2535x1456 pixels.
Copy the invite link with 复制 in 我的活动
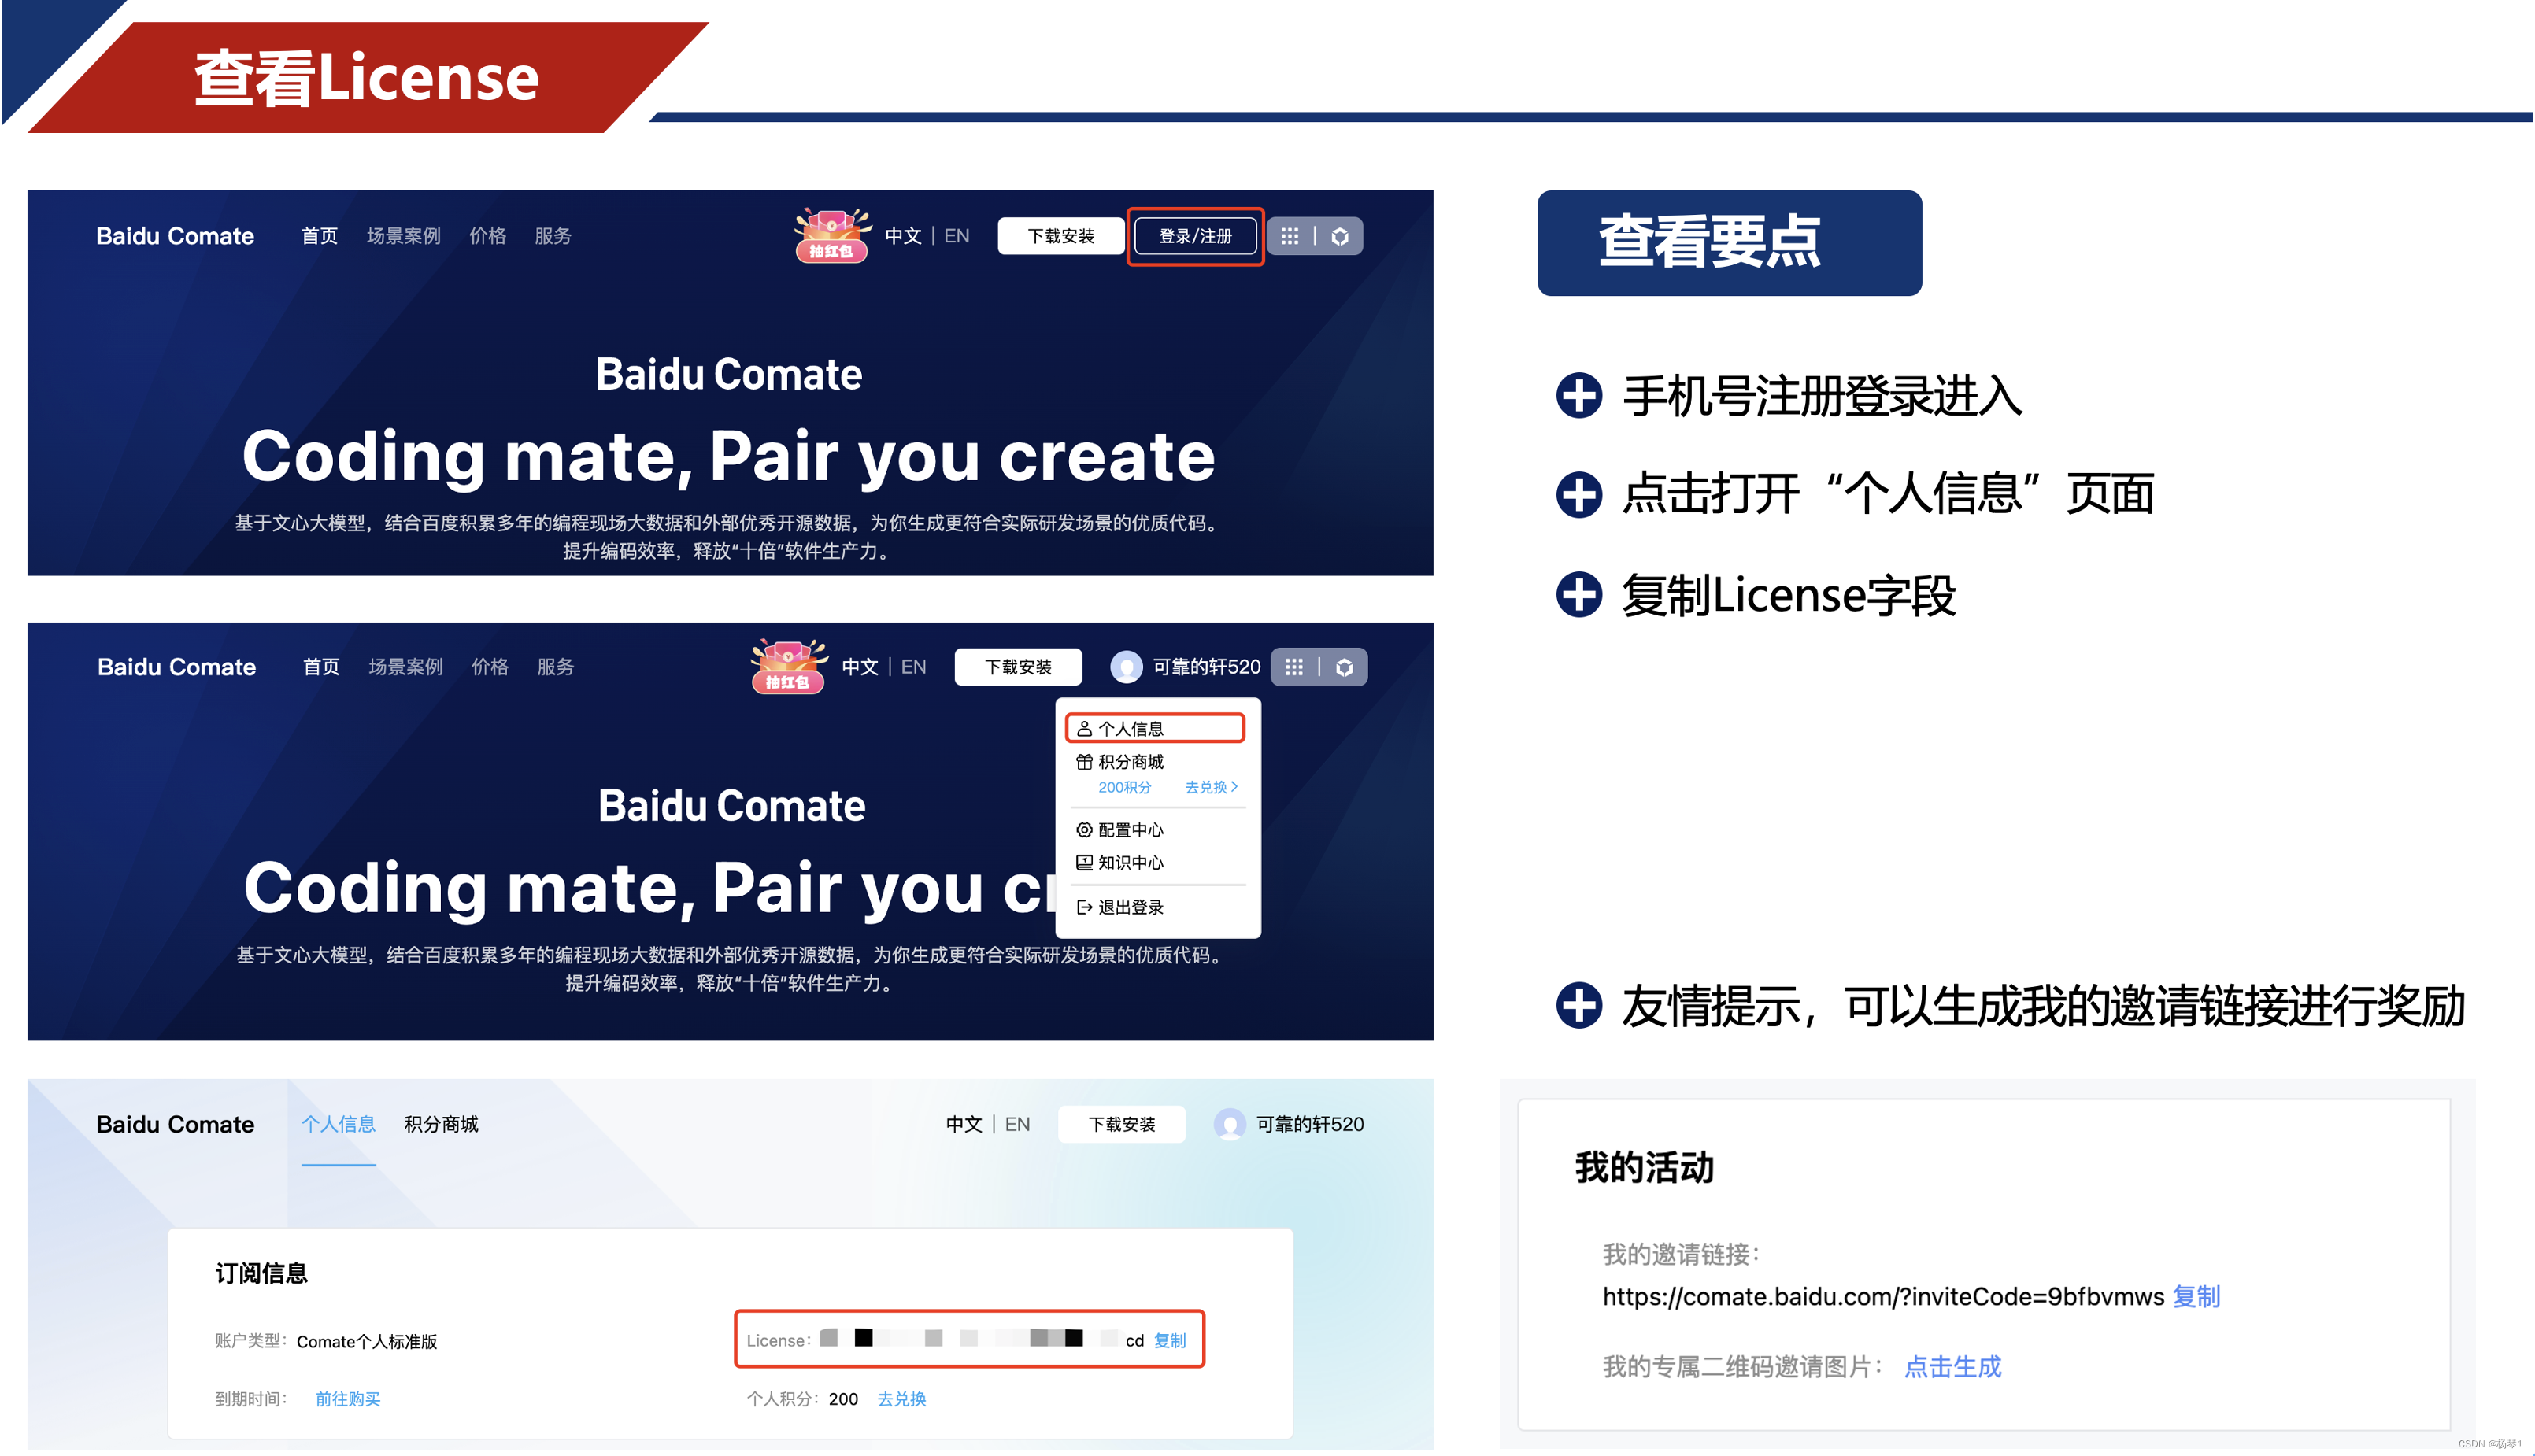[2196, 1296]
